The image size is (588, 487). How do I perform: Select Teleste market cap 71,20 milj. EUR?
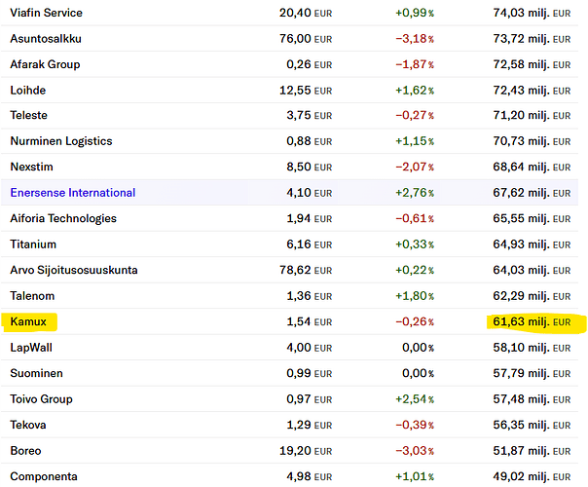[532, 115]
